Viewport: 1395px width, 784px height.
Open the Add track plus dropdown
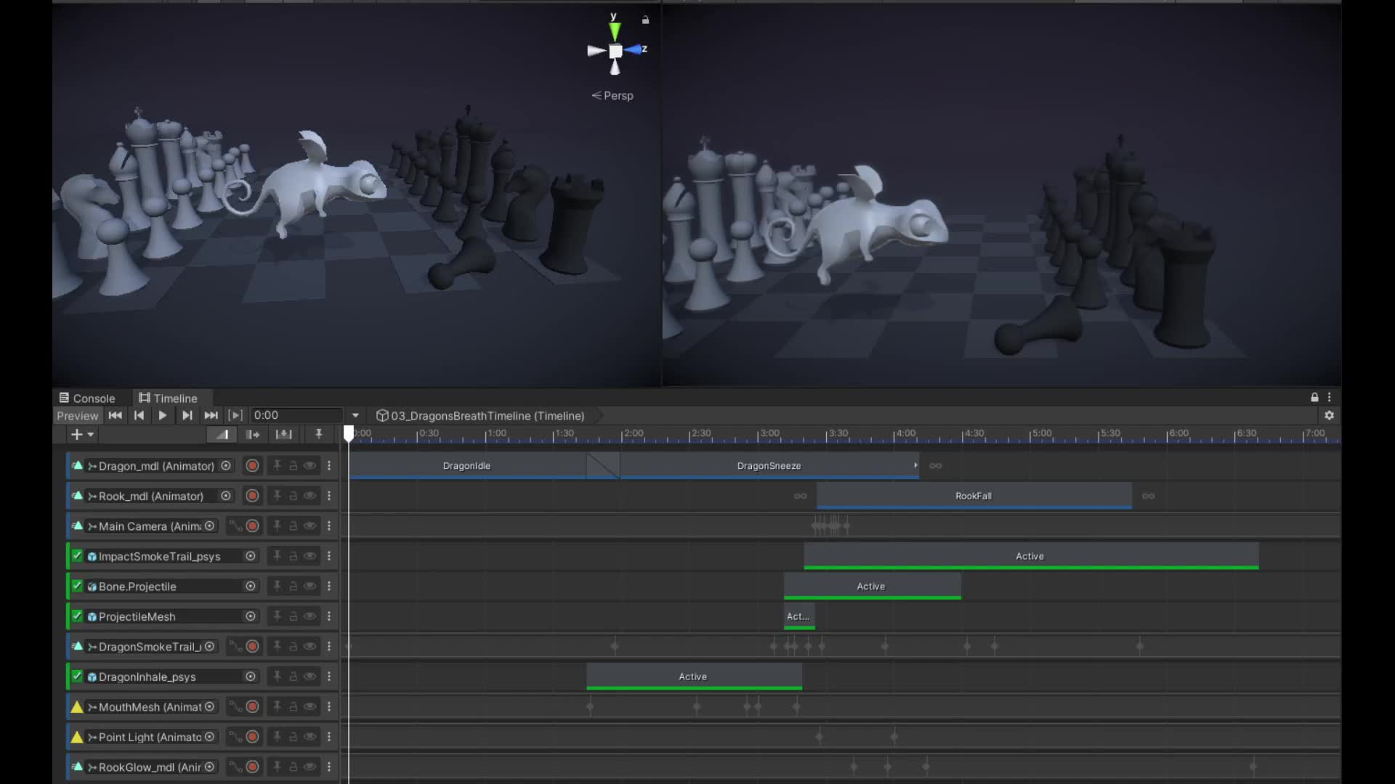[82, 434]
